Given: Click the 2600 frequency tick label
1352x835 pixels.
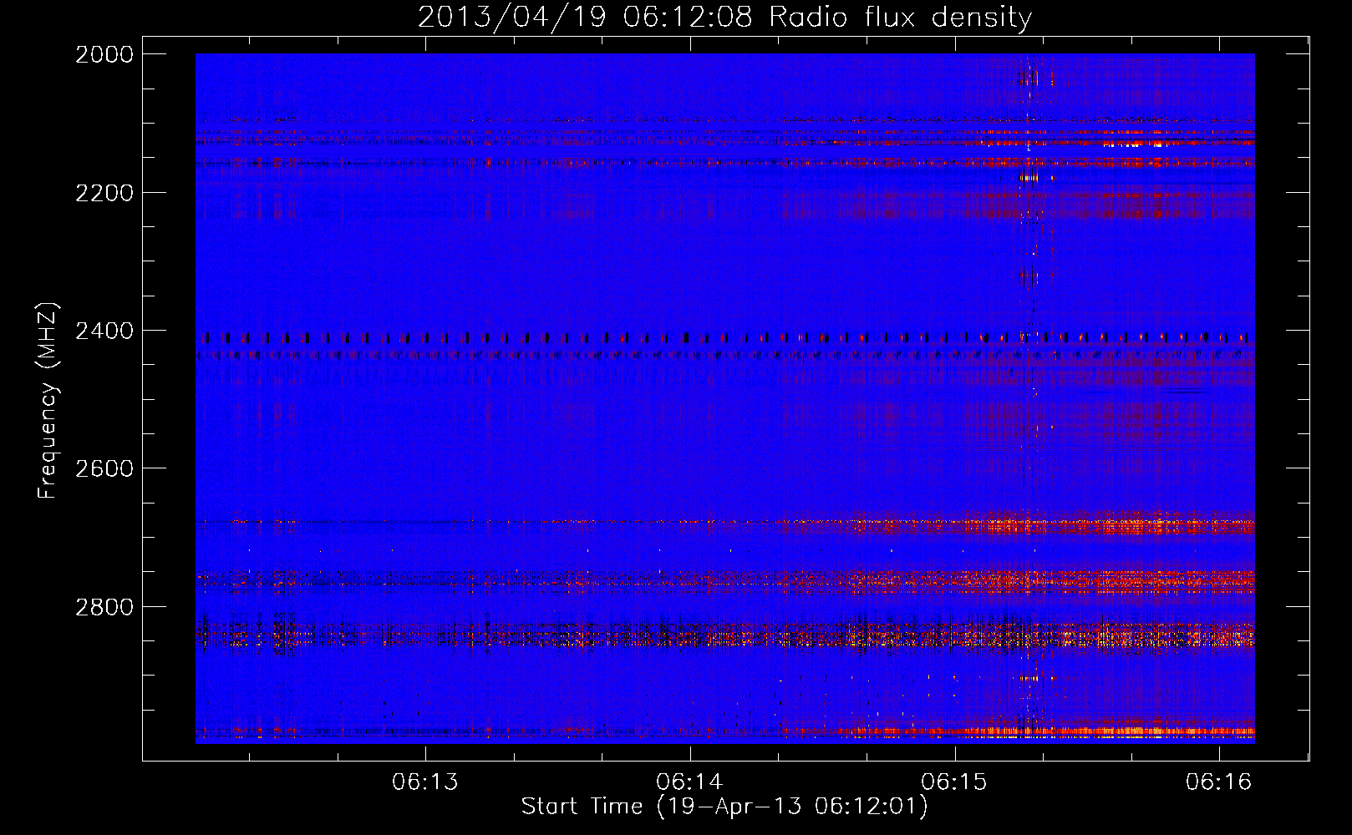Looking at the screenshot, I should (104, 468).
